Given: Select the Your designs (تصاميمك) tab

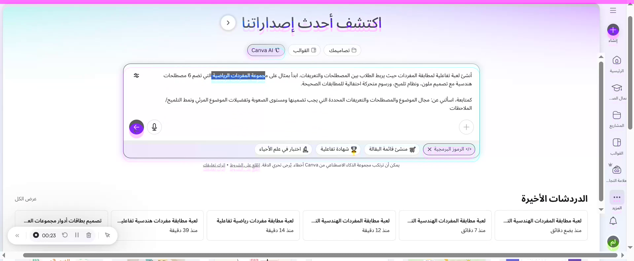Looking at the screenshot, I should [342, 50].
